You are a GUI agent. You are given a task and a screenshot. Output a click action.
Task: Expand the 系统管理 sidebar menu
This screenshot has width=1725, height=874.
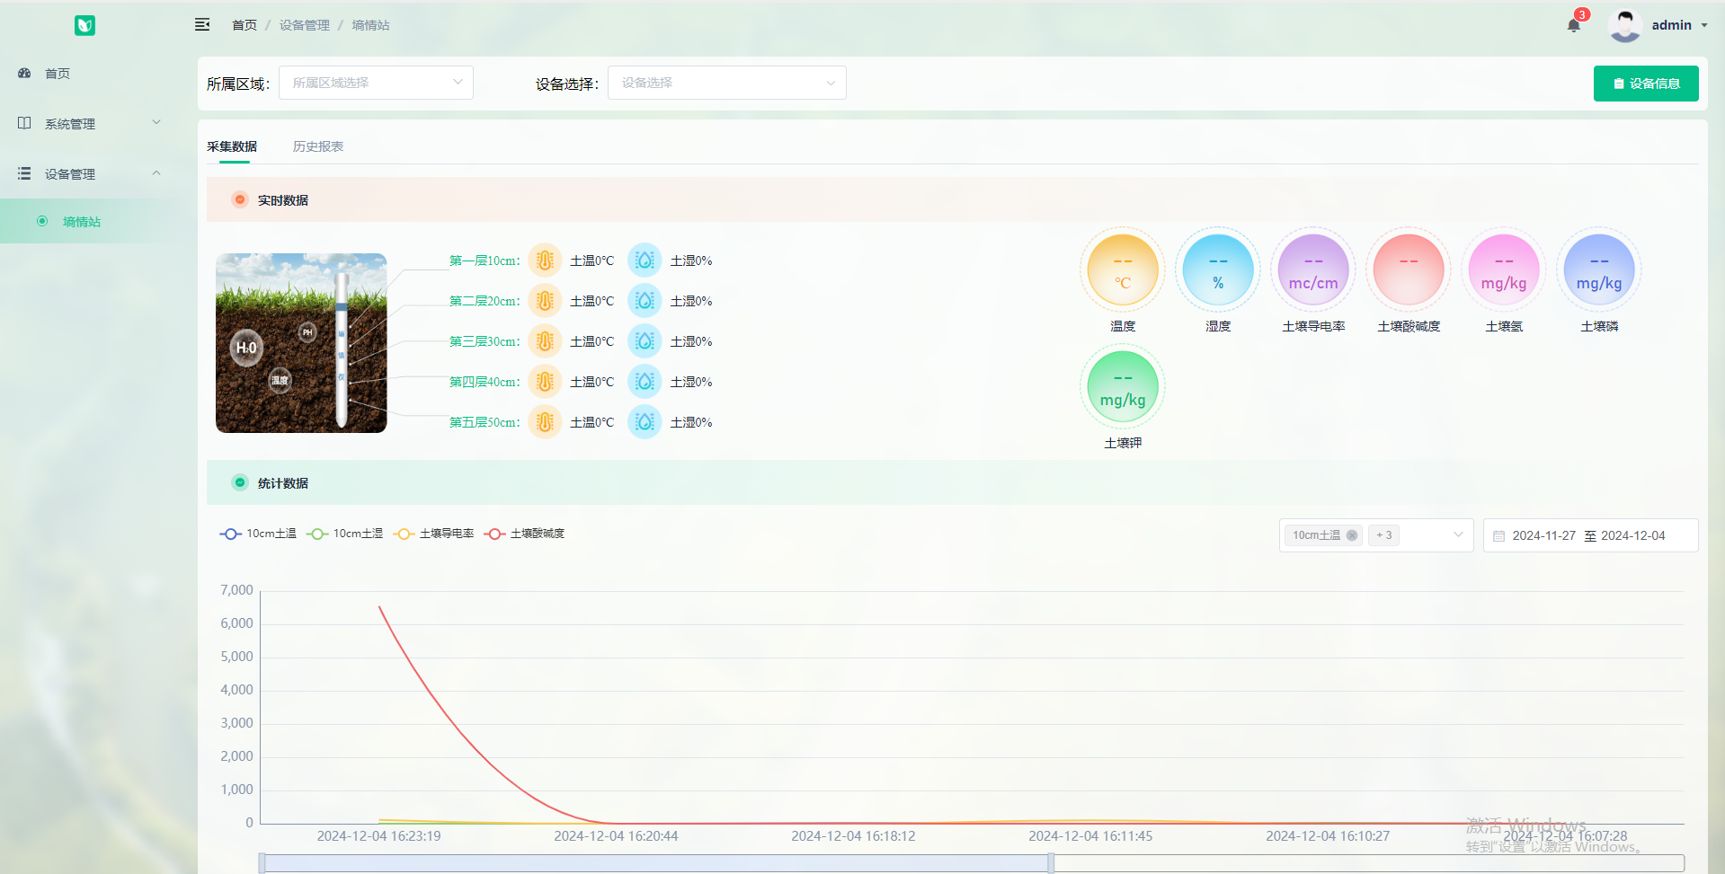coord(90,123)
